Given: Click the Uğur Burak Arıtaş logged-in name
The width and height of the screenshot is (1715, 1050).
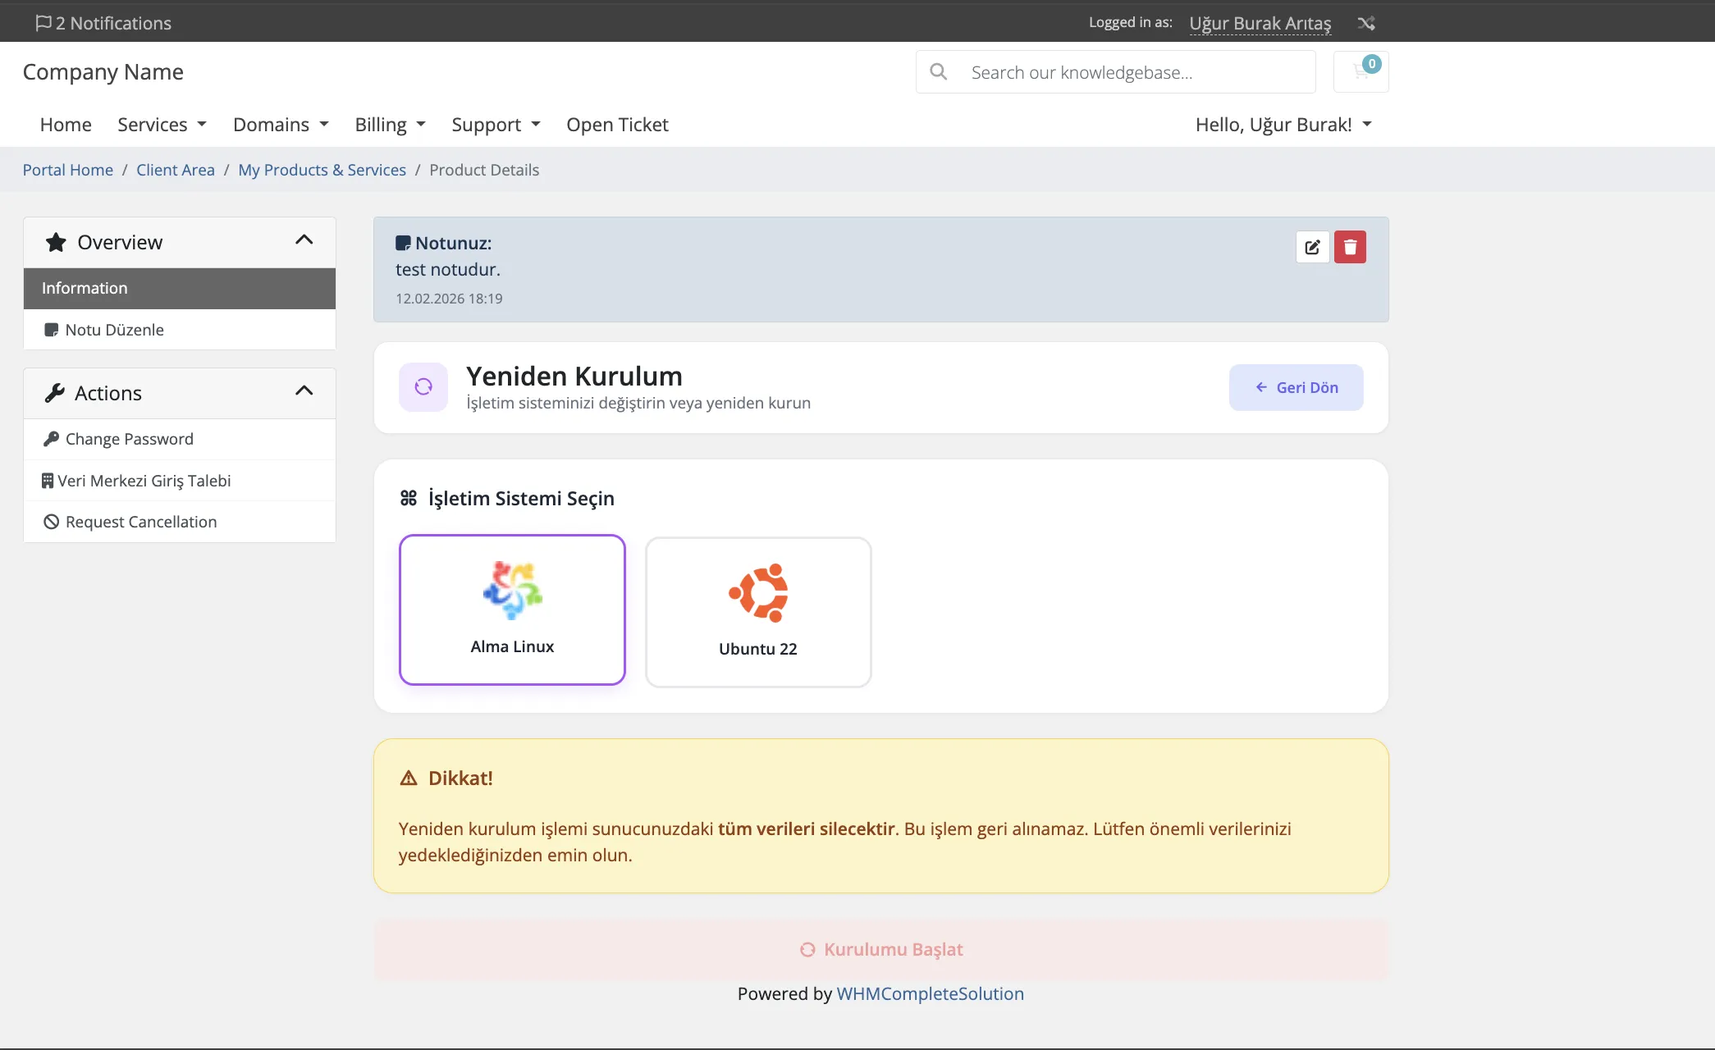Looking at the screenshot, I should [1260, 23].
